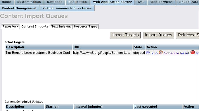Viewport: 199px width, 111px height.
Task: Open the Web Services tab
Action: [161, 2]
